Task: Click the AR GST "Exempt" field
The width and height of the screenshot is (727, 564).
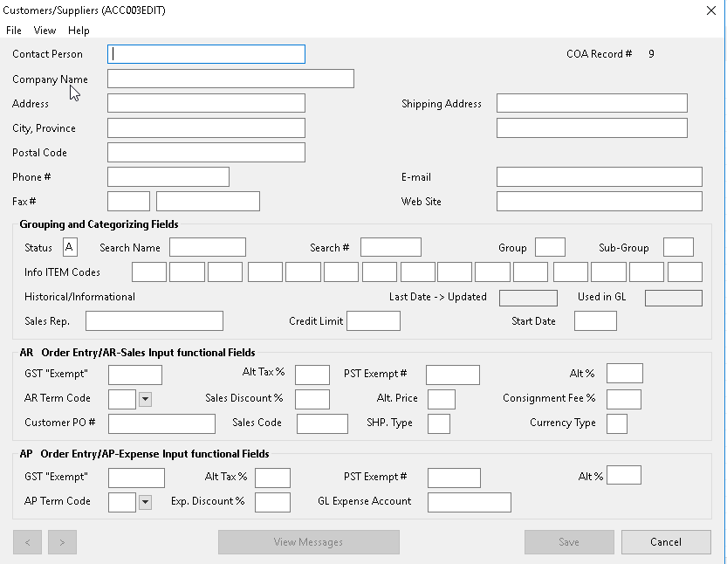Action: (135, 375)
